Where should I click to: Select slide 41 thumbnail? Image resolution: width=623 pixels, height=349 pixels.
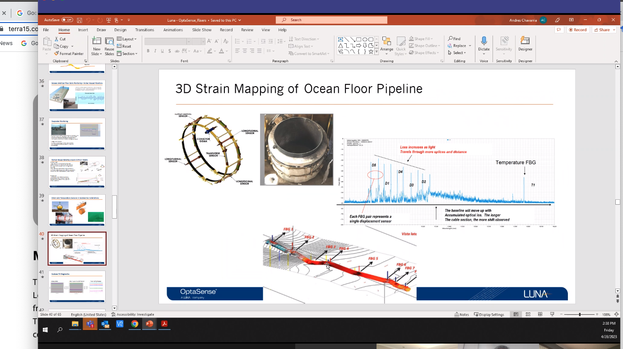point(77,286)
